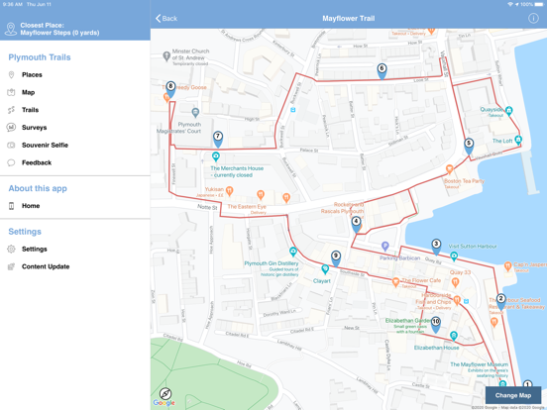Viewport: 547px width, 410px height.
Task: Tap the Feedback speech bubble icon
Action: [x=11, y=162]
